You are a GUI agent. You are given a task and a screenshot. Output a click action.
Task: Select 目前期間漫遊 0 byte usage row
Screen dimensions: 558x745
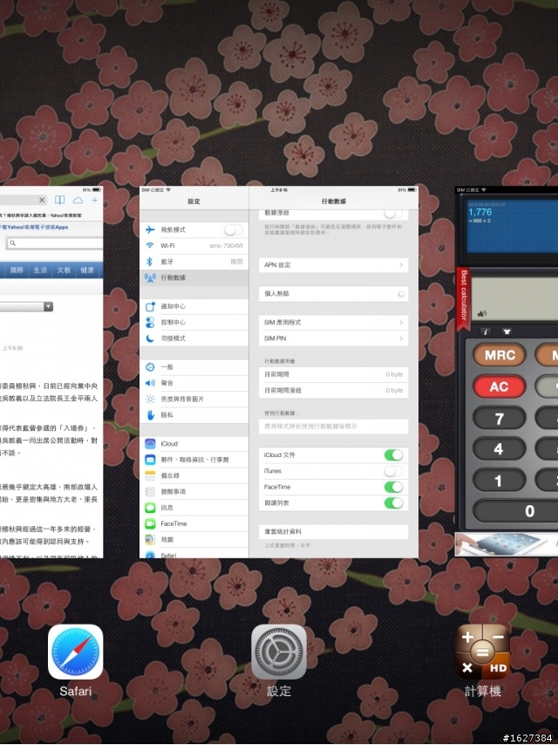coord(333,390)
